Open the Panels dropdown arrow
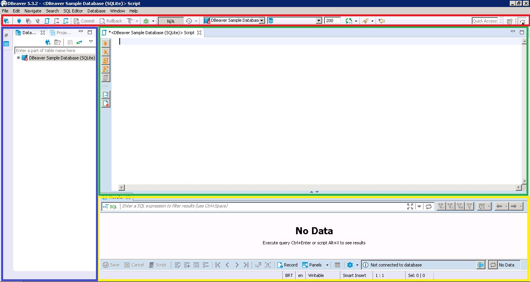Image resolution: width=530 pixels, height=282 pixels. 327,265
